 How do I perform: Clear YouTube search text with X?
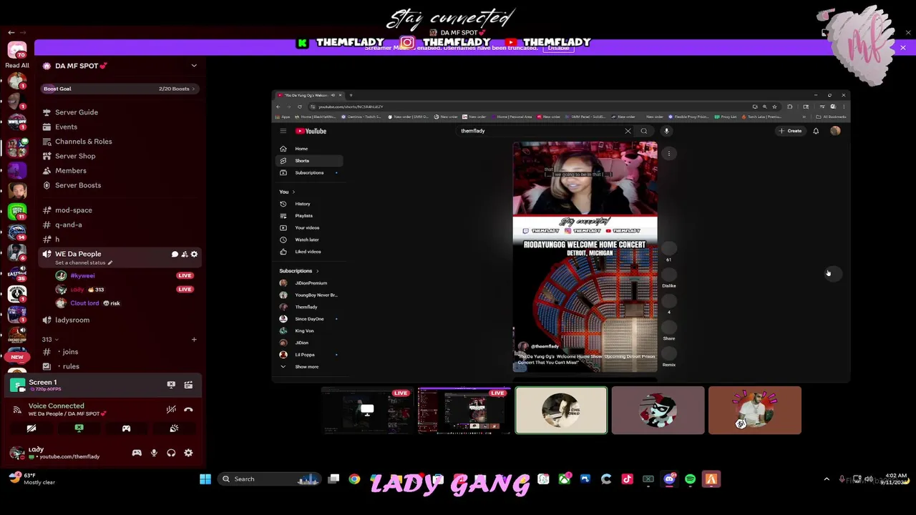[628, 131]
